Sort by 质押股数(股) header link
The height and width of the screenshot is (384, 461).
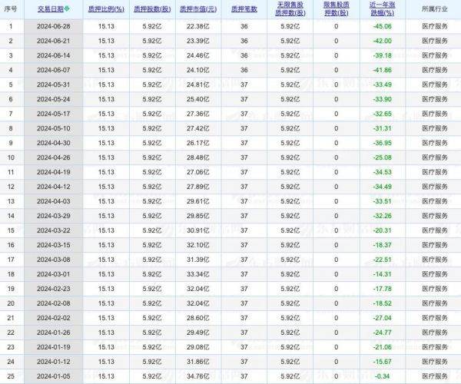point(152,9)
